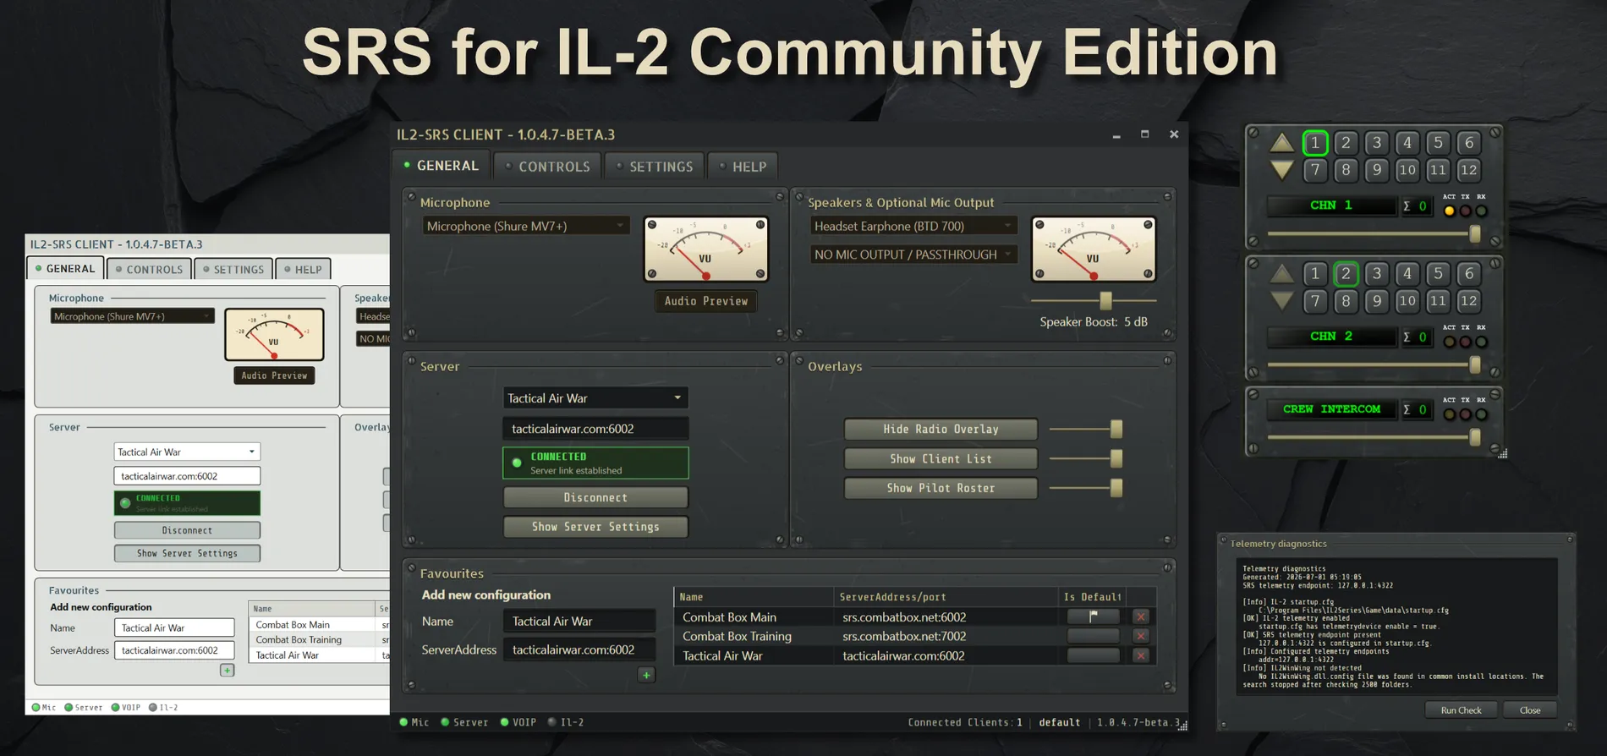Click Hide Radio Overlay button

[x=941, y=429]
